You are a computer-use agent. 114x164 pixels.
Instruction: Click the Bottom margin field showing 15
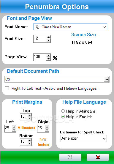(24, 142)
